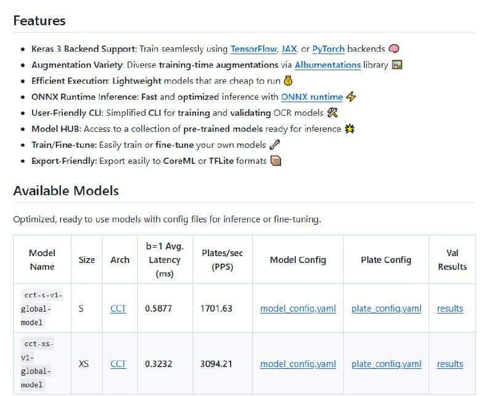Open plate_config.yaml for the XS size model
Screen dimensions: 492x396
coord(386,364)
